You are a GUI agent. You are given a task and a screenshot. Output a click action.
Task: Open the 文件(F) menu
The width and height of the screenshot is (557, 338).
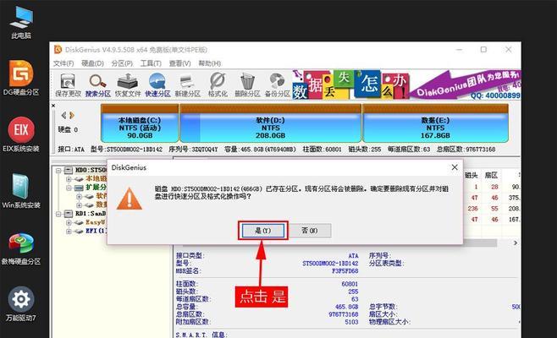pyautogui.click(x=63, y=63)
